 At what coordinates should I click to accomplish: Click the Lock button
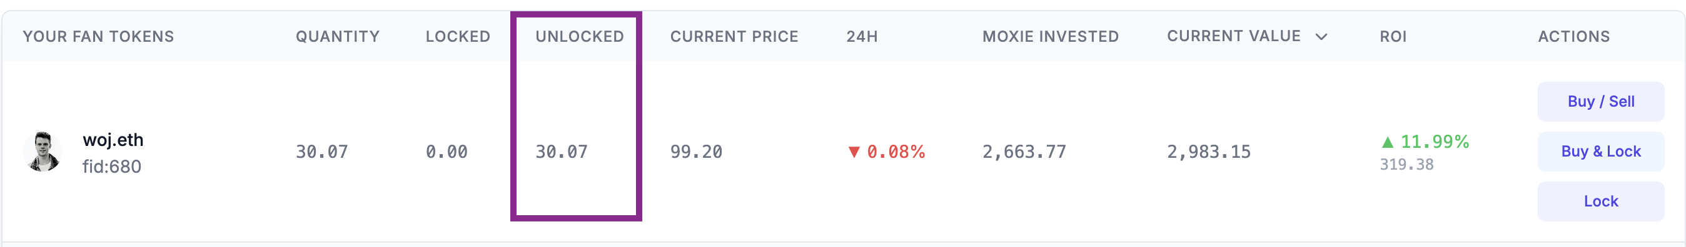tap(1600, 201)
